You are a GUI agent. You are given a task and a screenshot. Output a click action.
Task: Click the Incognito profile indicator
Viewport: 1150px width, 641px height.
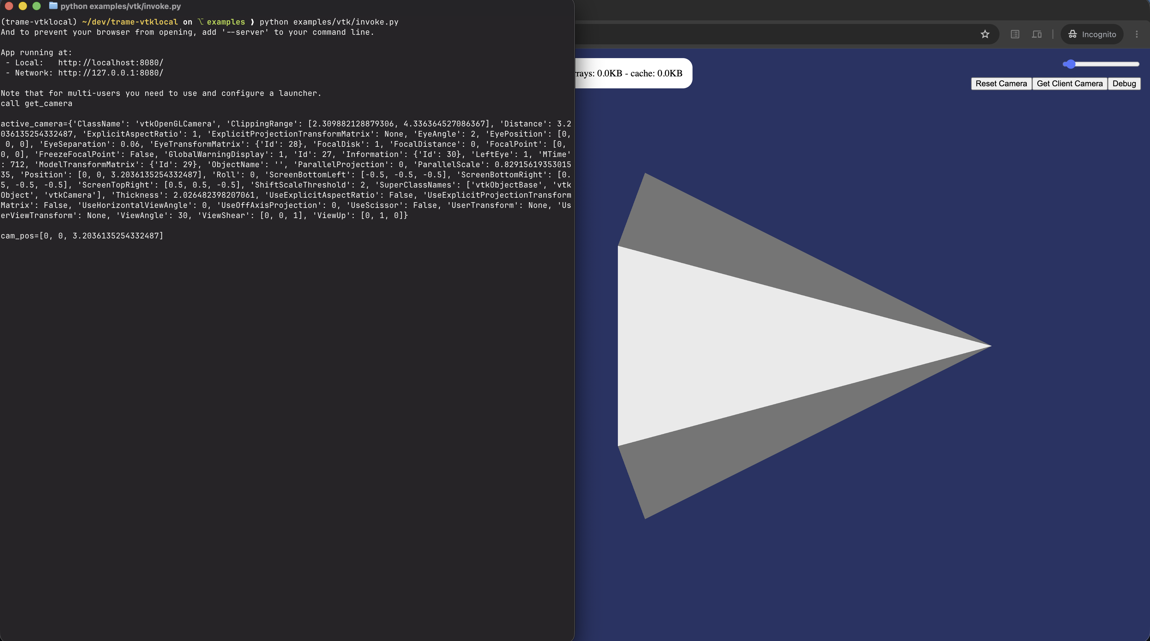[x=1092, y=34]
